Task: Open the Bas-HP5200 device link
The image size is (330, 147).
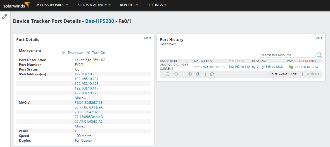Action: pyautogui.click(x=99, y=21)
